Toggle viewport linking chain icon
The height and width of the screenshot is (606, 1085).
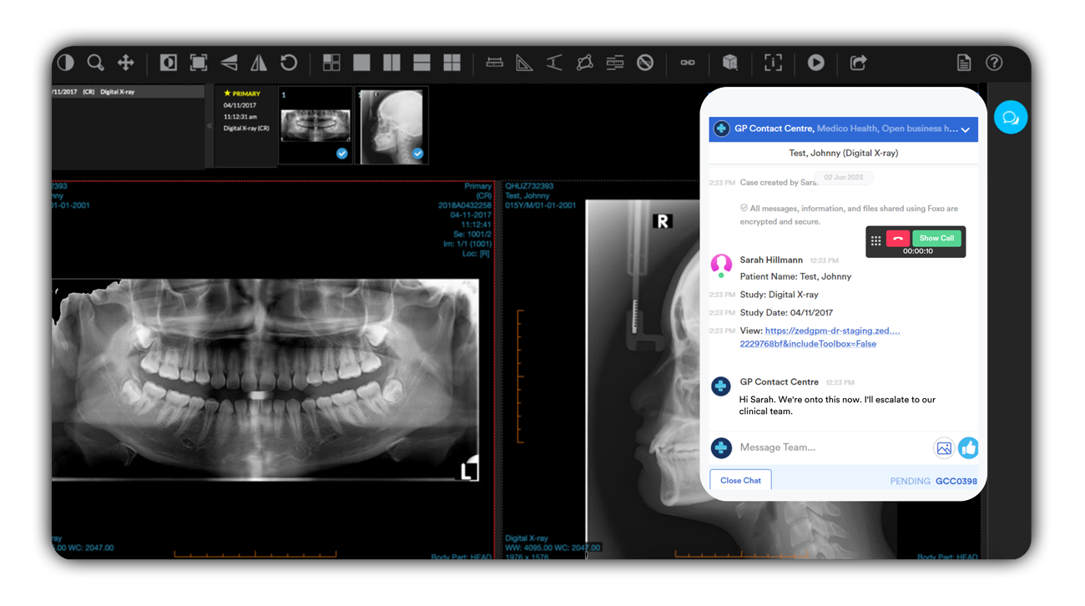click(x=688, y=63)
